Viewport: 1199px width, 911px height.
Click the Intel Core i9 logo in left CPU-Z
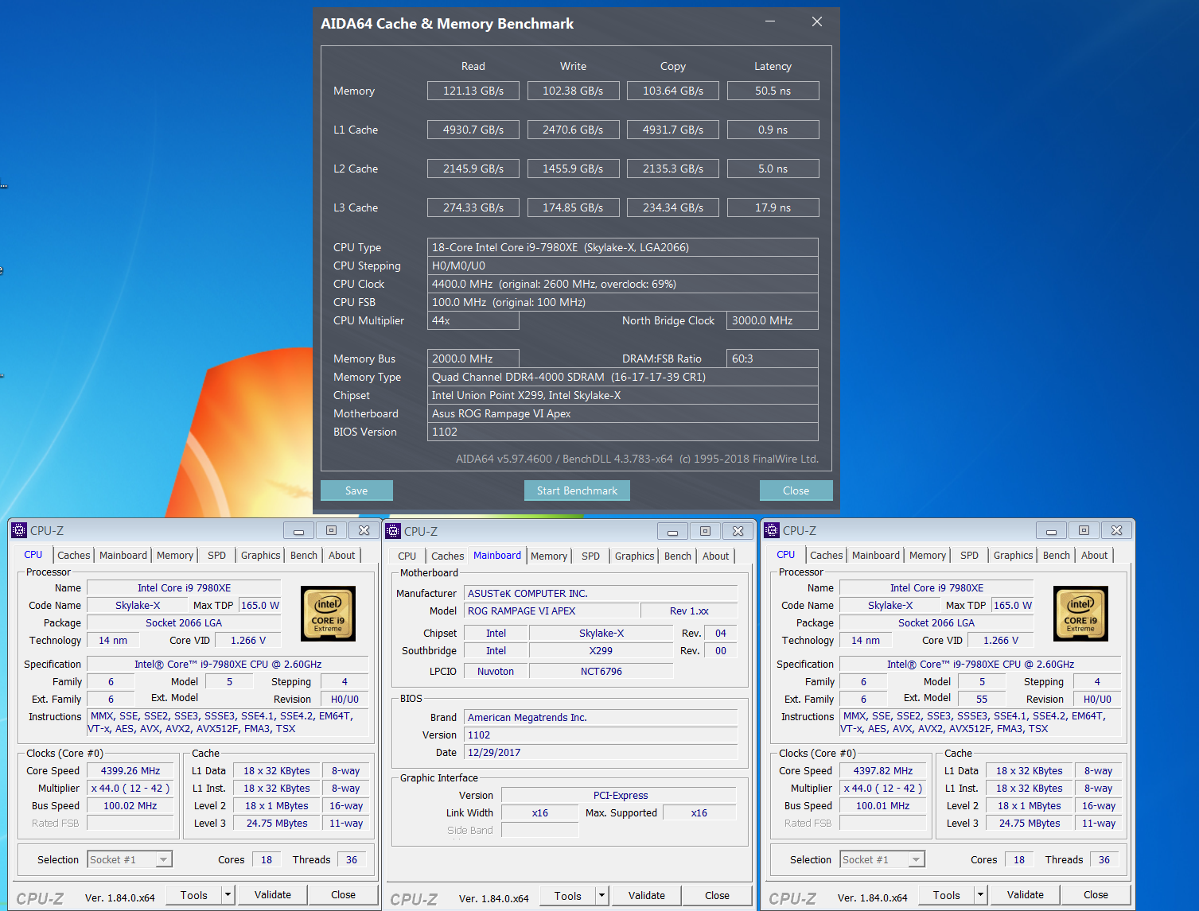coord(328,614)
